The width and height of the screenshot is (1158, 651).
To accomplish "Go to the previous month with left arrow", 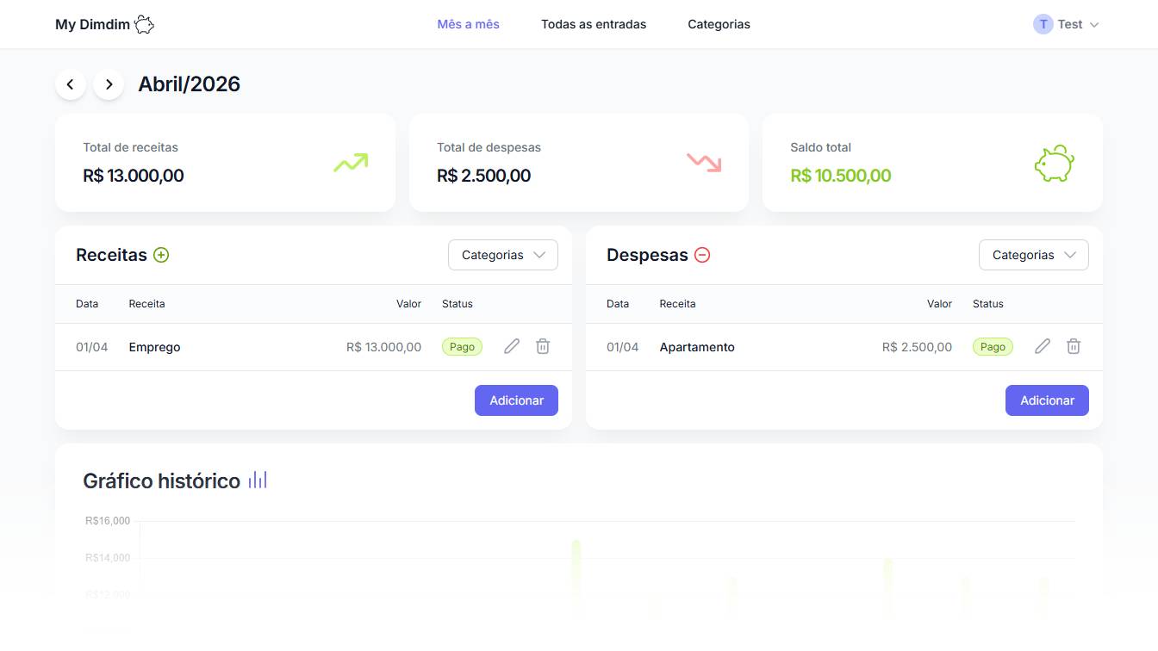I will 71,84.
